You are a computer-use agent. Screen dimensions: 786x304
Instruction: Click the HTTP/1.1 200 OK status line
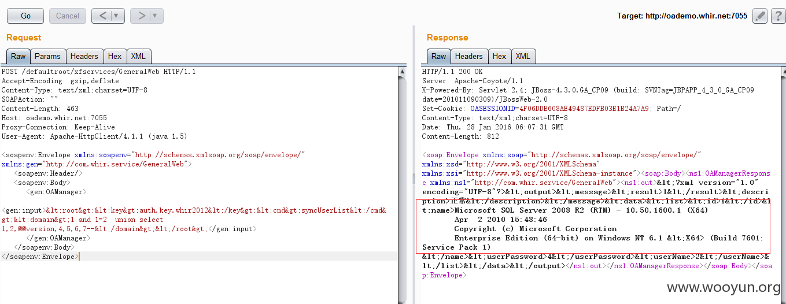click(x=452, y=72)
